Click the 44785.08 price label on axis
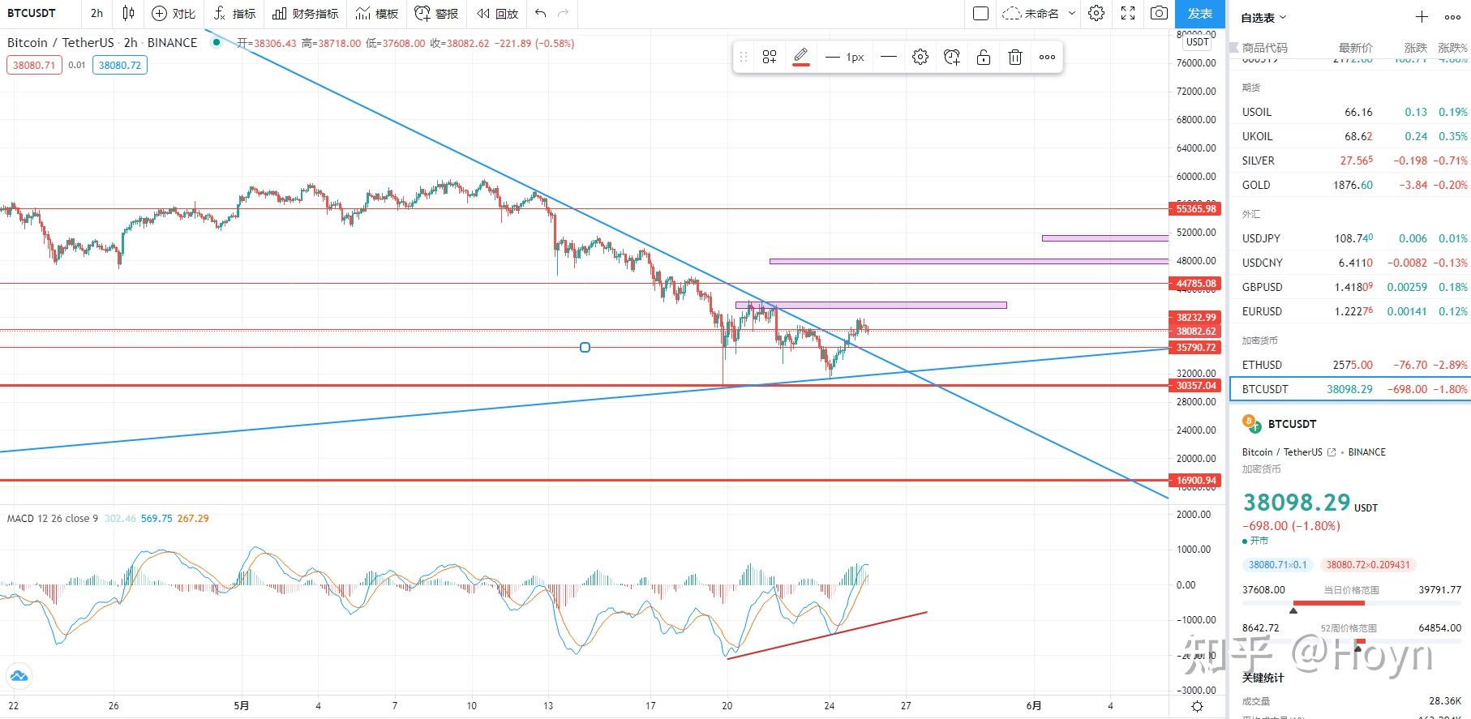The height and width of the screenshot is (719, 1471). point(1196,284)
